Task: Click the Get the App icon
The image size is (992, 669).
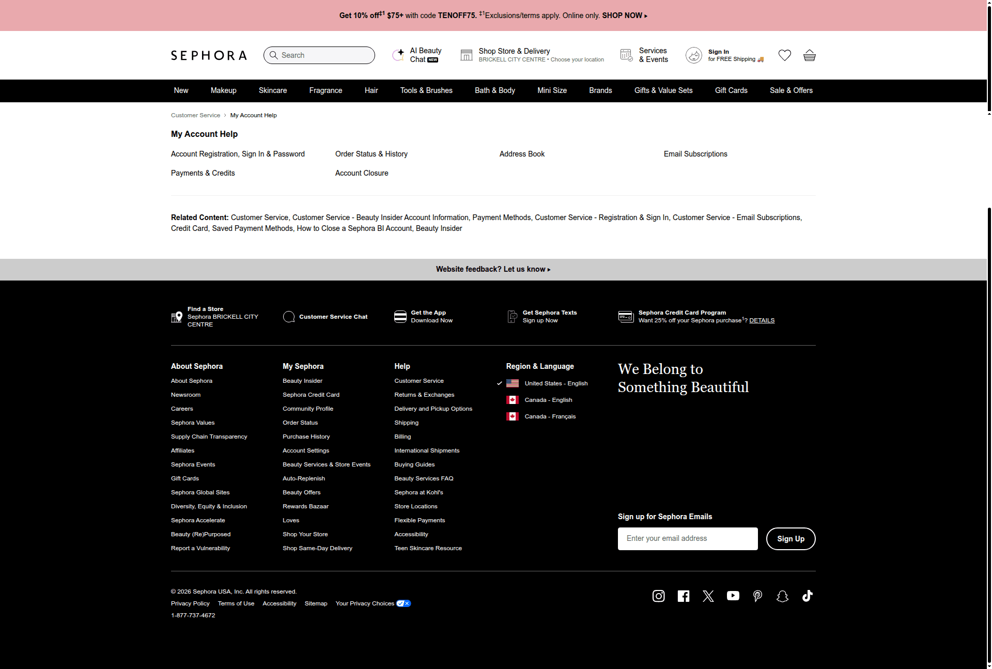Action: 400,317
